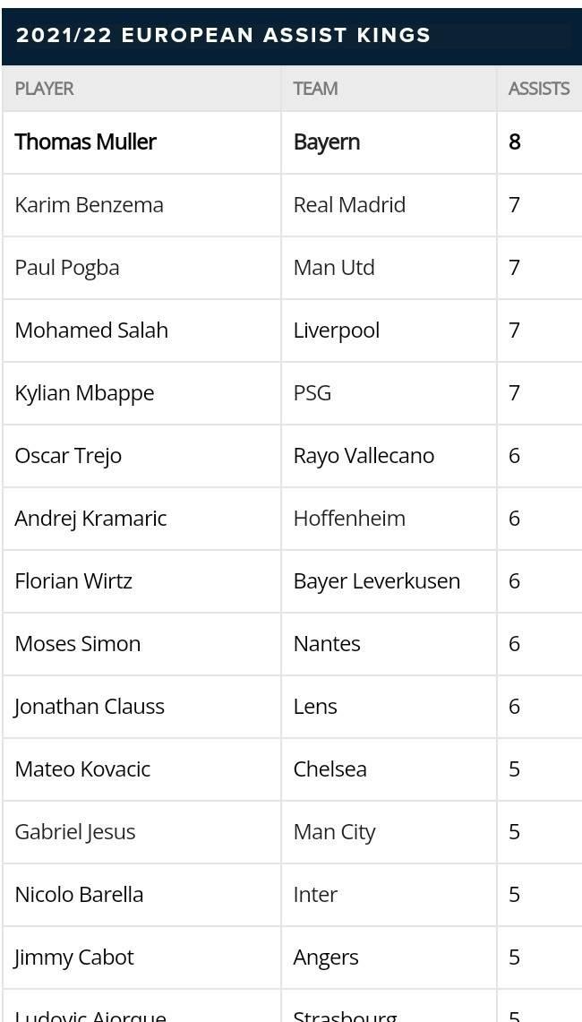Select the Thomas Muller player name
The image size is (582, 1022).
coord(85,142)
